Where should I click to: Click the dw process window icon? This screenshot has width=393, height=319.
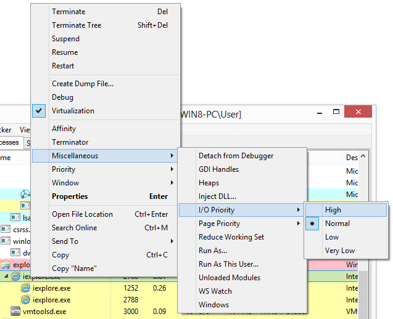click(x=15, y=252)
